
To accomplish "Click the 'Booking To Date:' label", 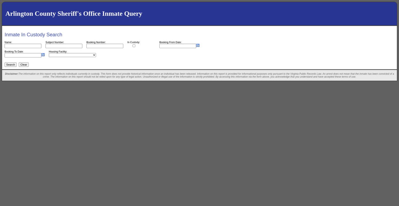I will [x=14, y=52].
